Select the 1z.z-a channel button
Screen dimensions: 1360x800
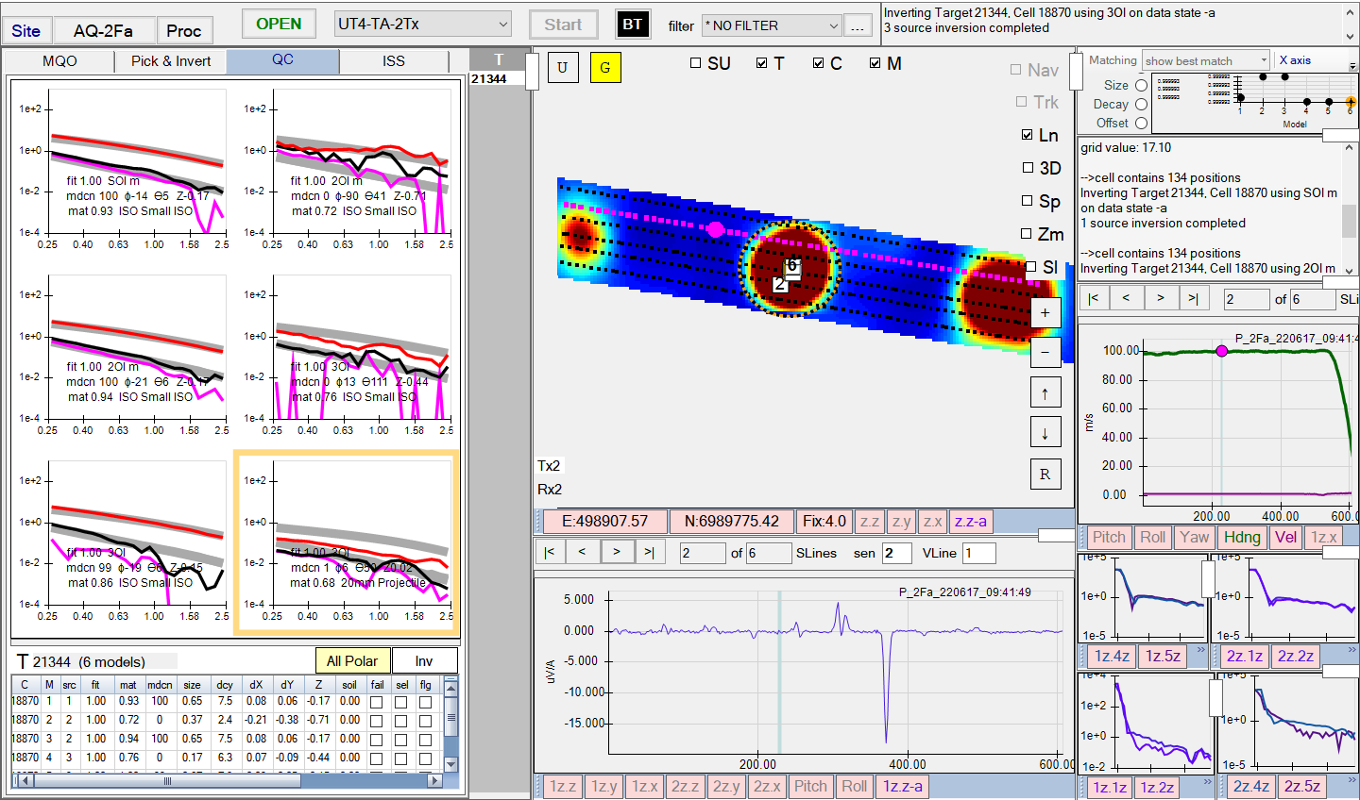click(x=903, y=786)
